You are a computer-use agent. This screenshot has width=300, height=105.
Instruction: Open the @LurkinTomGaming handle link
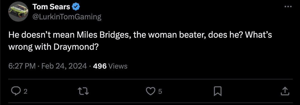pyautogui.click(x=67, y=17)
